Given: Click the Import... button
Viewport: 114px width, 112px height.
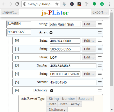Looking at the screenshot, I should [x=10, y=12].
